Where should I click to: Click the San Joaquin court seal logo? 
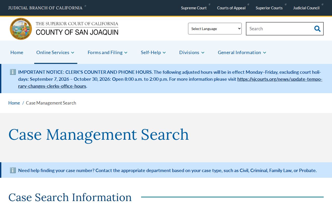point(21,29)
